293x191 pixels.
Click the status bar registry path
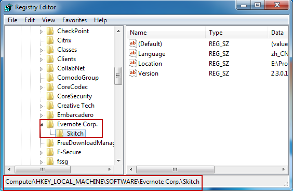click(x=102, y=182)
